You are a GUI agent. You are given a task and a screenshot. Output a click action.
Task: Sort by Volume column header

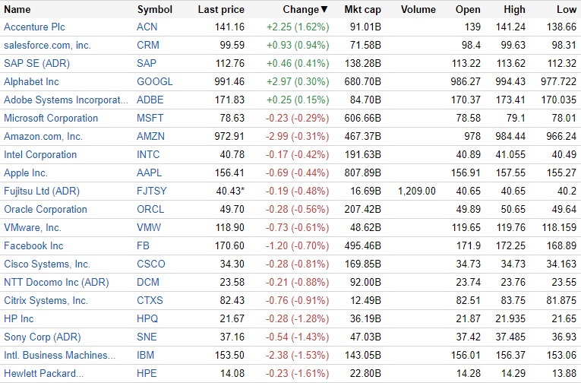[418, 10]
